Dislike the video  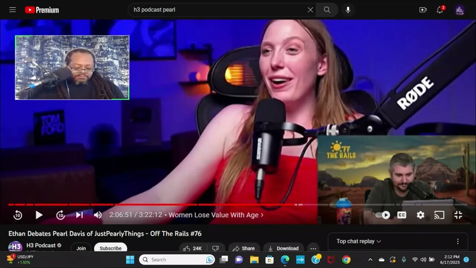(x=216, y=248)
